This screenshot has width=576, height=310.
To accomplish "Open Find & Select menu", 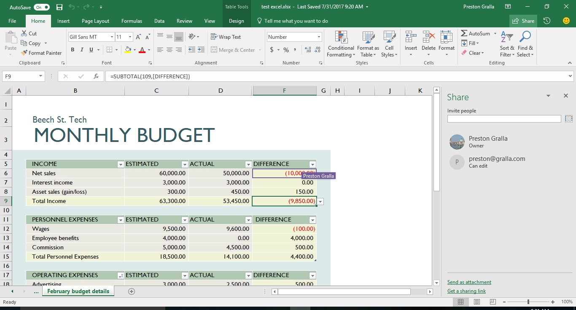I will point(525,44).
